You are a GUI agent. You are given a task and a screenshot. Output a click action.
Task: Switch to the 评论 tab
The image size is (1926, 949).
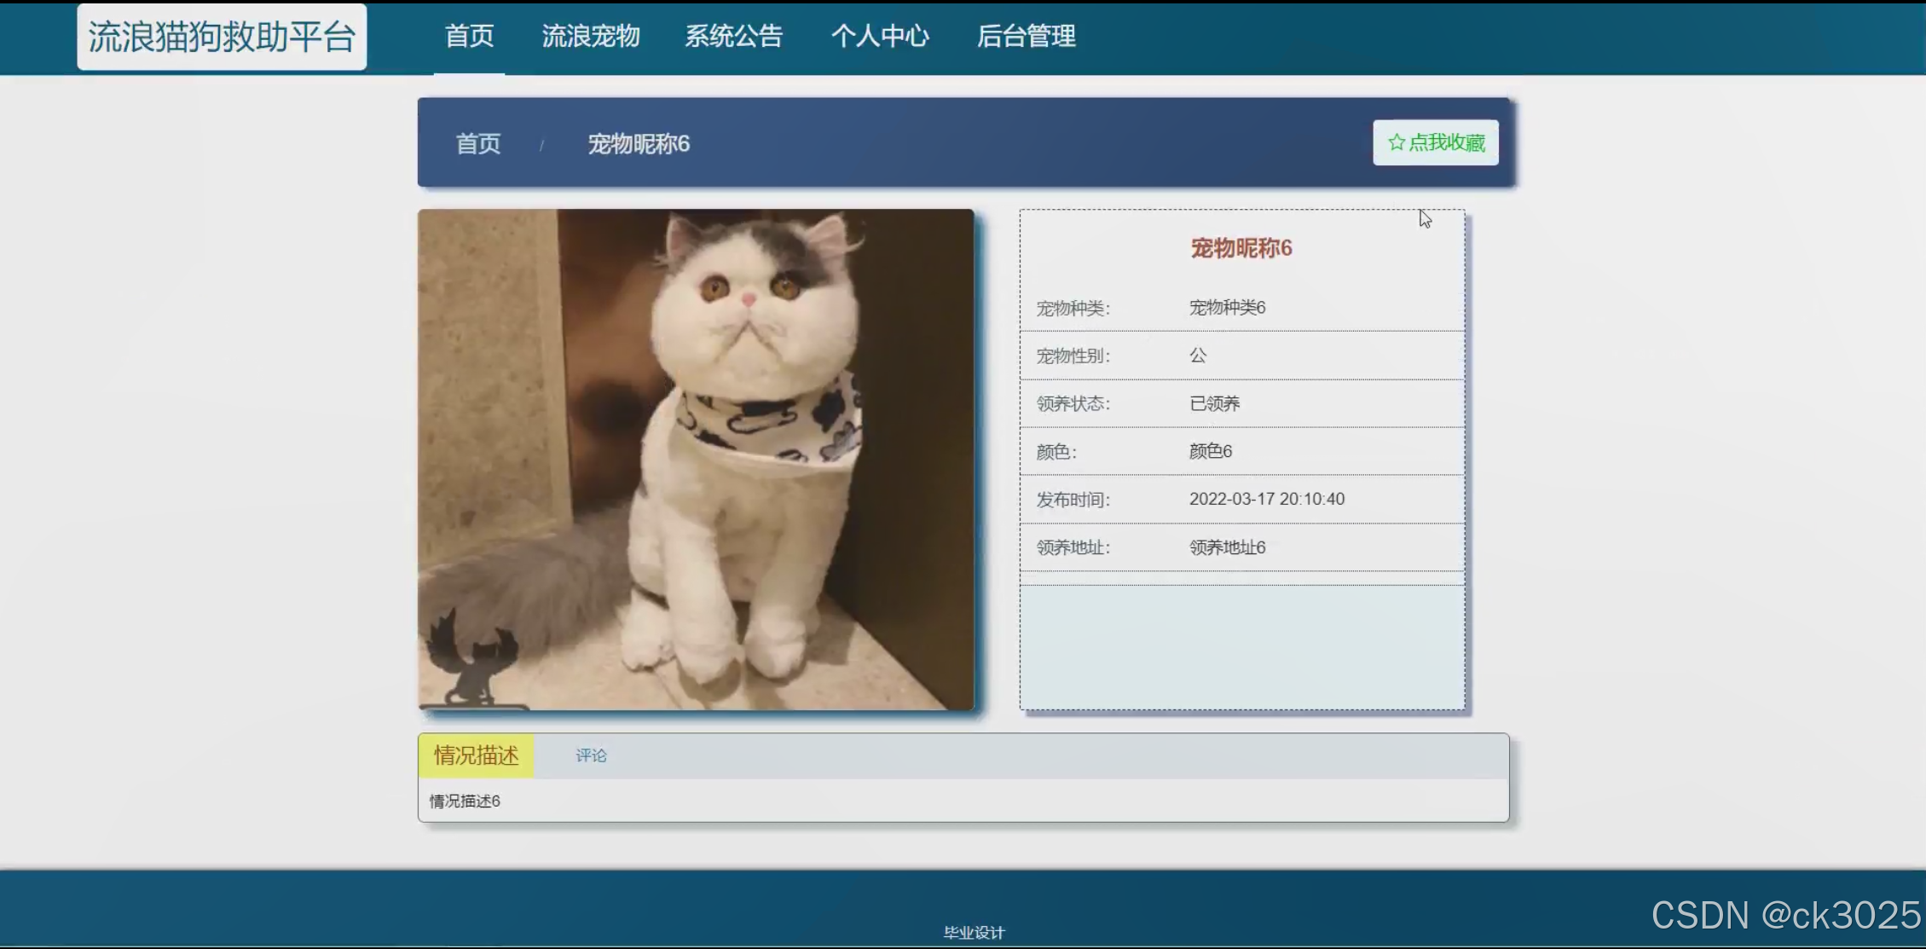pos(591,755)
